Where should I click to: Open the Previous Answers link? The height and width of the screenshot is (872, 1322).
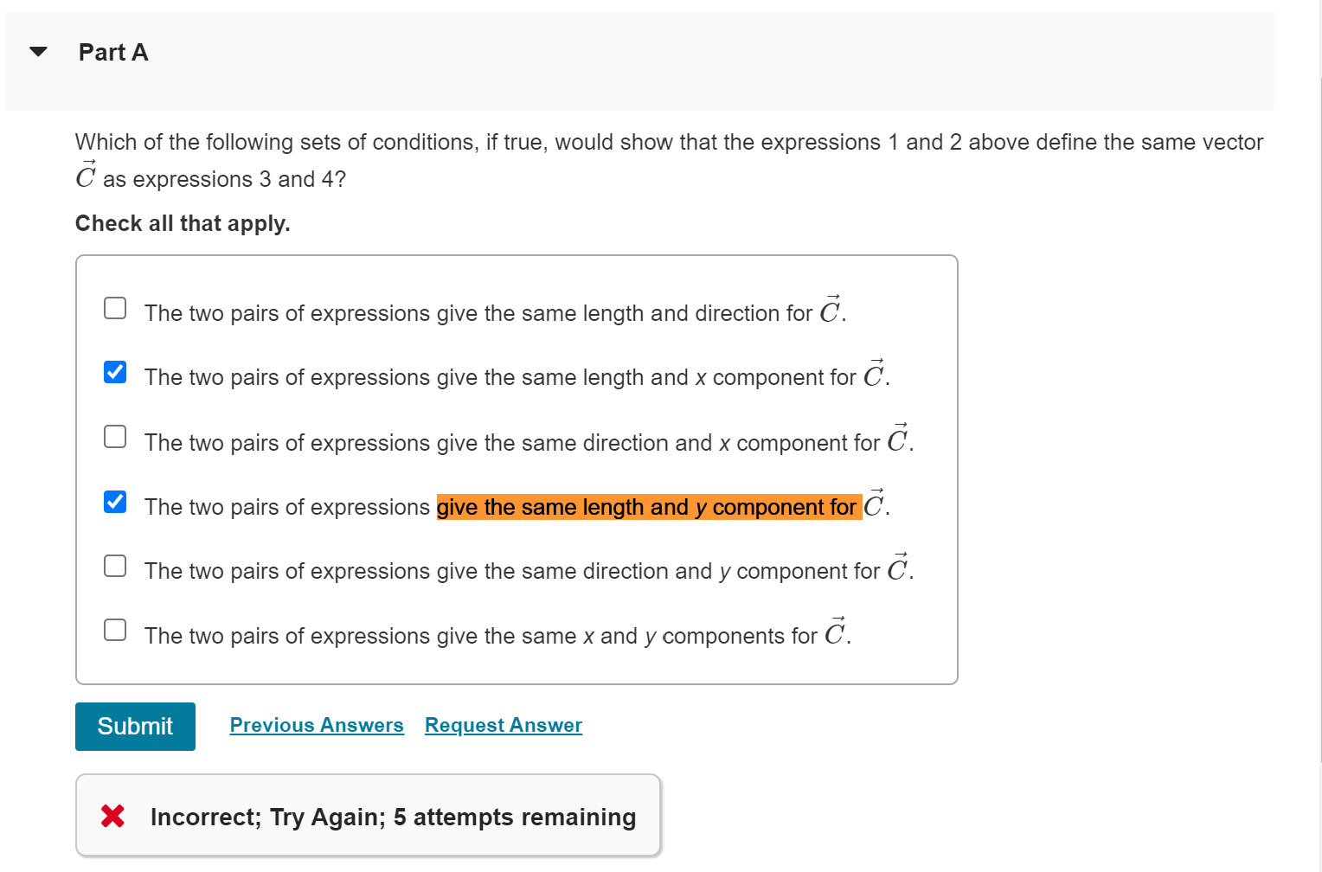(x=316, y=725)
